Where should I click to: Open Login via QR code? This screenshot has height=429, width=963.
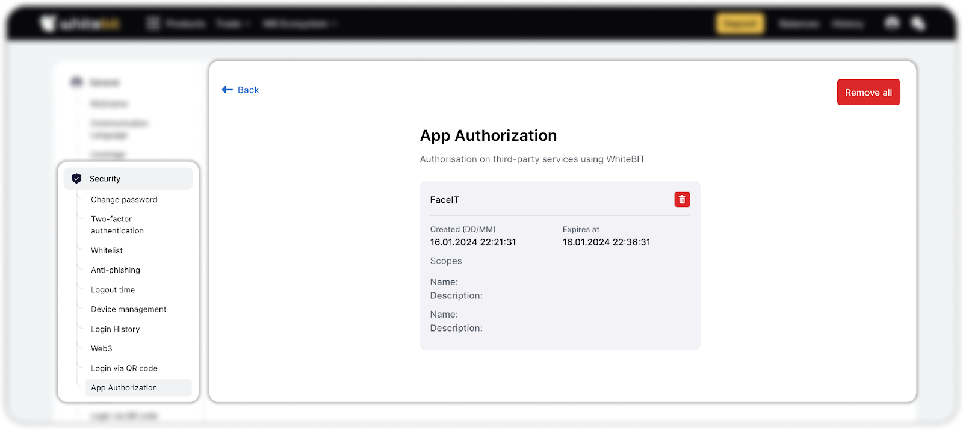(124, 368)
